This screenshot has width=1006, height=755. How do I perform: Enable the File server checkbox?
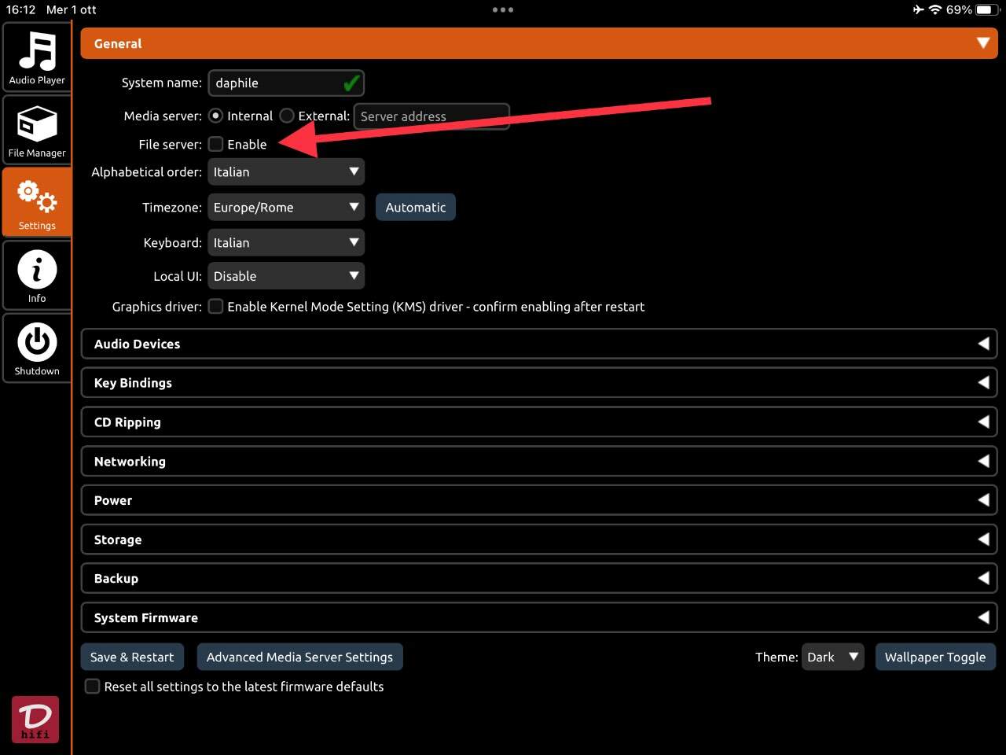coord(216,144)
